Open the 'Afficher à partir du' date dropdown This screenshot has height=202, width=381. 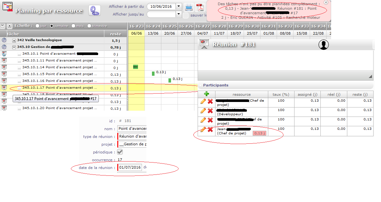click(179, 6)
